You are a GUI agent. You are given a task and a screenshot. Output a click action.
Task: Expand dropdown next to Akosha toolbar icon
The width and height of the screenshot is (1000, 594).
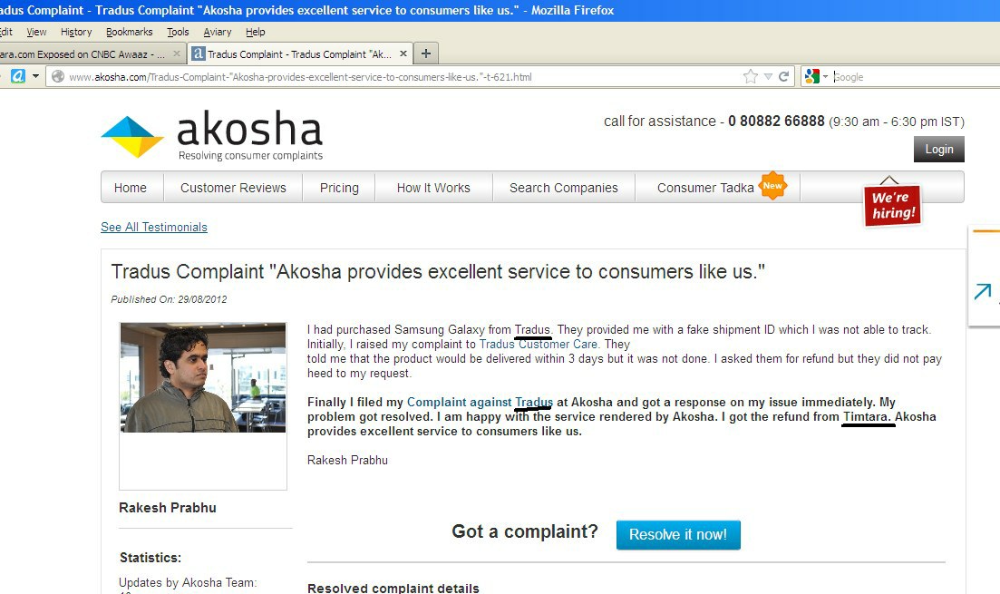35,76
